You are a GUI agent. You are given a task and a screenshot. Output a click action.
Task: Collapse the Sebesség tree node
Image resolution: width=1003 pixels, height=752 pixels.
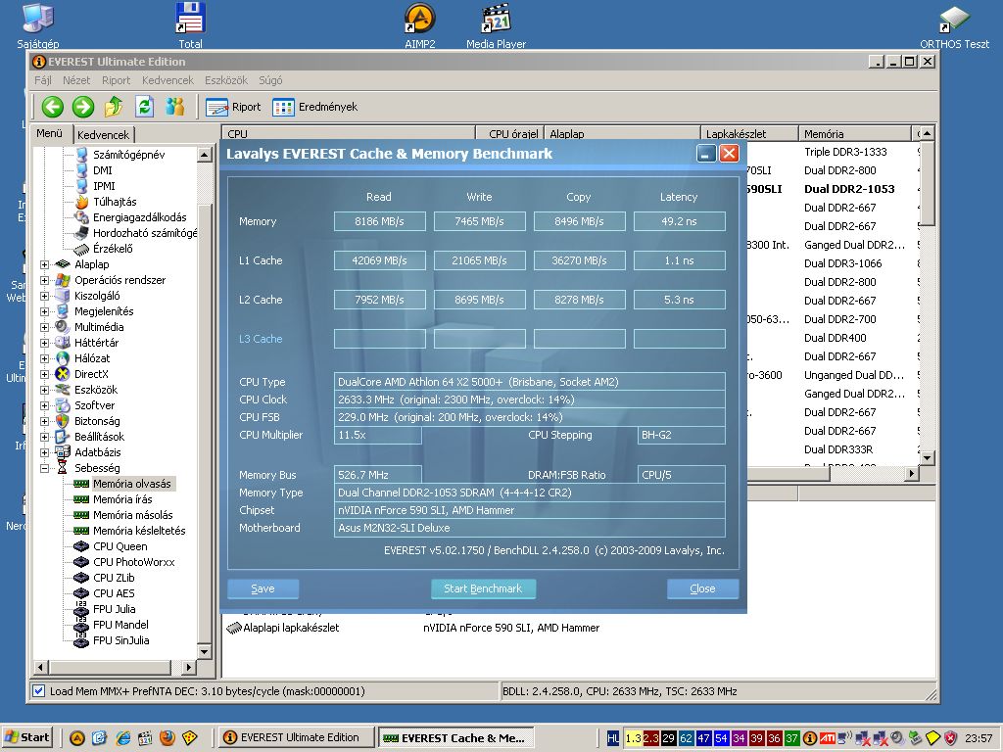[x=44, y=468]
